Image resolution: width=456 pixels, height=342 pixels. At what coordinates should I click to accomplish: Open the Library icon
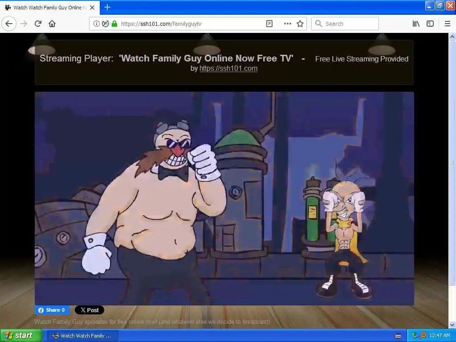tap(416, 24)
